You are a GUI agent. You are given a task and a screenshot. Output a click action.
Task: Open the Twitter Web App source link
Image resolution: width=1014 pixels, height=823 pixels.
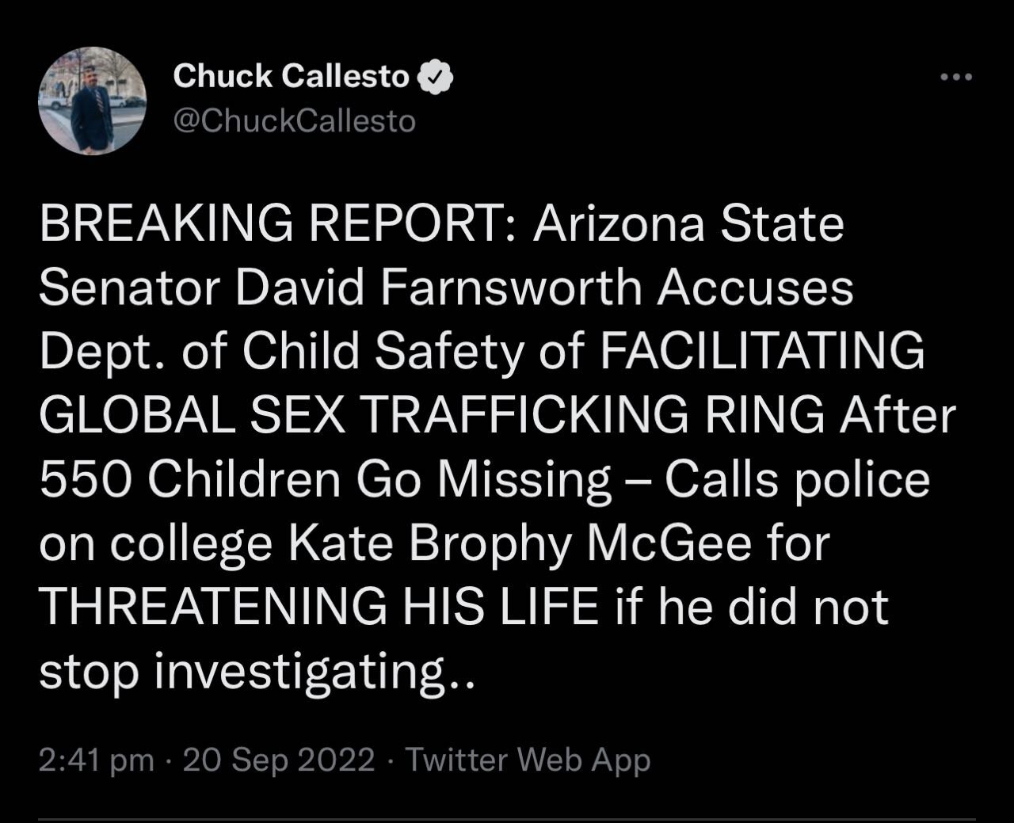(528, 760)
